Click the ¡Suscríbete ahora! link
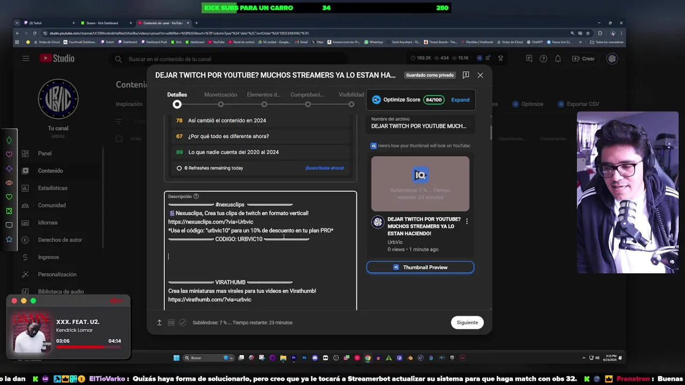This screenshot has height=385, width=685. click(x=324, y=168)
